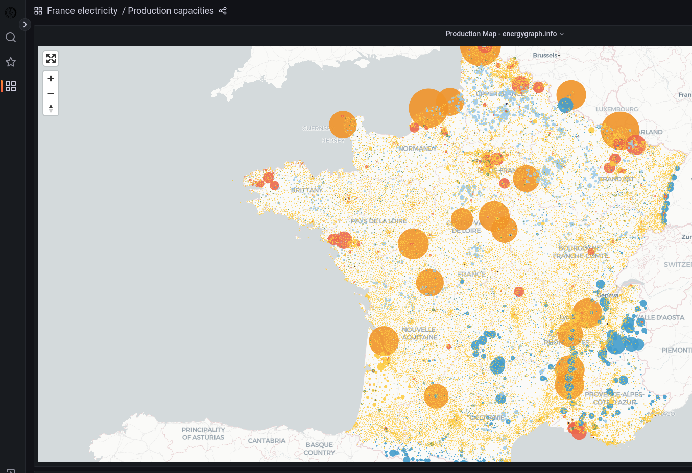The width and height of the screenshot is (692, 473).
Task: Click the big orange marker below Luxembourg
Action: tap(619, 130)
